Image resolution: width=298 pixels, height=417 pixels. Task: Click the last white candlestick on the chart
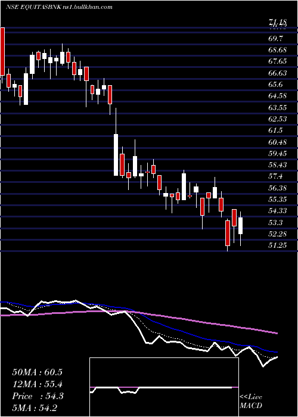241,226
